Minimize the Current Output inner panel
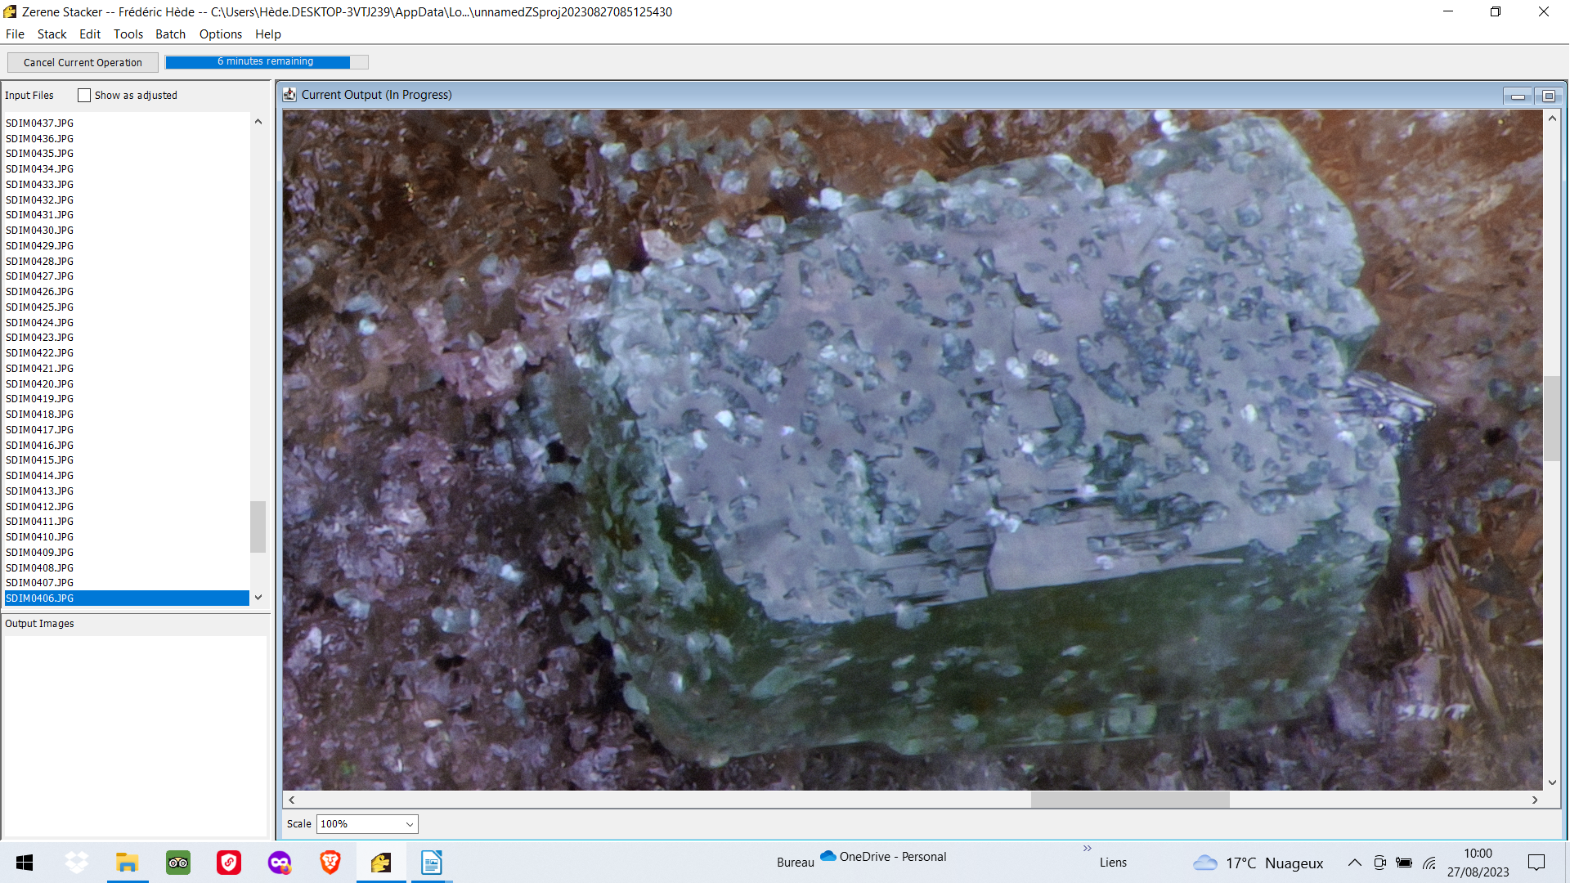Screen dimensions: 1570x883 click(x=1518, y=96)
